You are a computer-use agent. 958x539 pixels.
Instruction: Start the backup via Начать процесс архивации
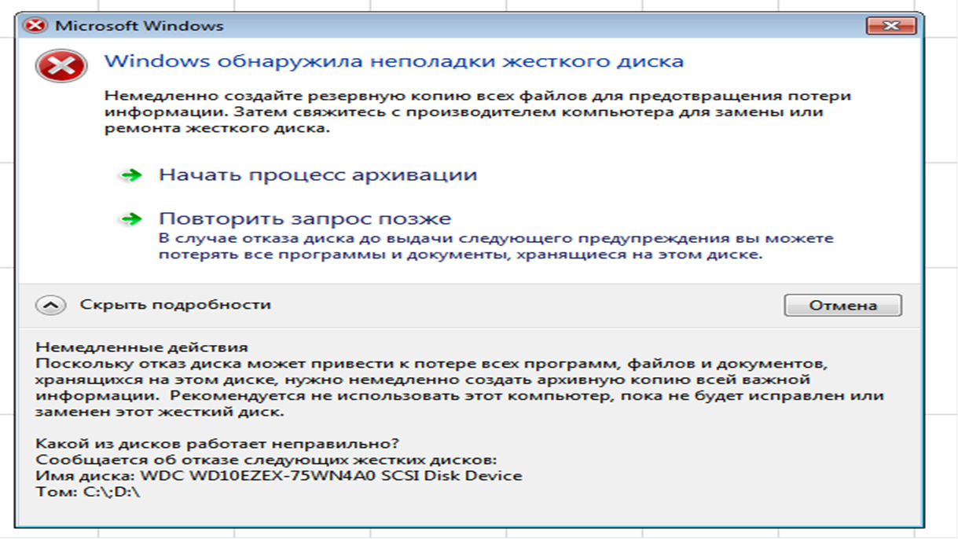pos(317,174)
